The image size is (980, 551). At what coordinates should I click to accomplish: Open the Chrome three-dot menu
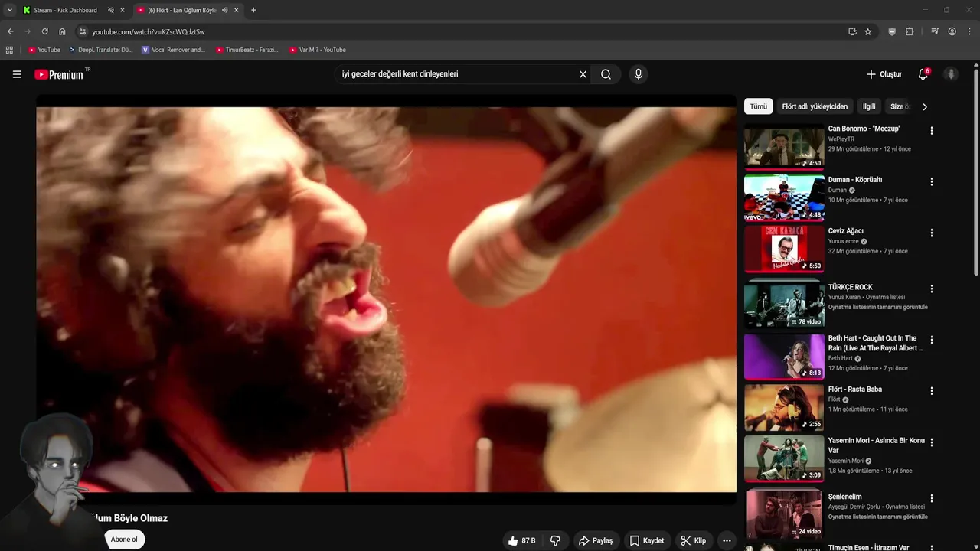(970, 31)
